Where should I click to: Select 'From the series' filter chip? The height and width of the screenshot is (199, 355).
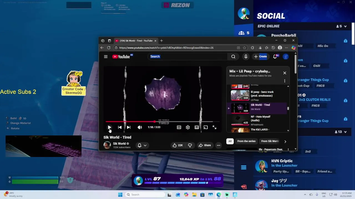pos(246,141)
